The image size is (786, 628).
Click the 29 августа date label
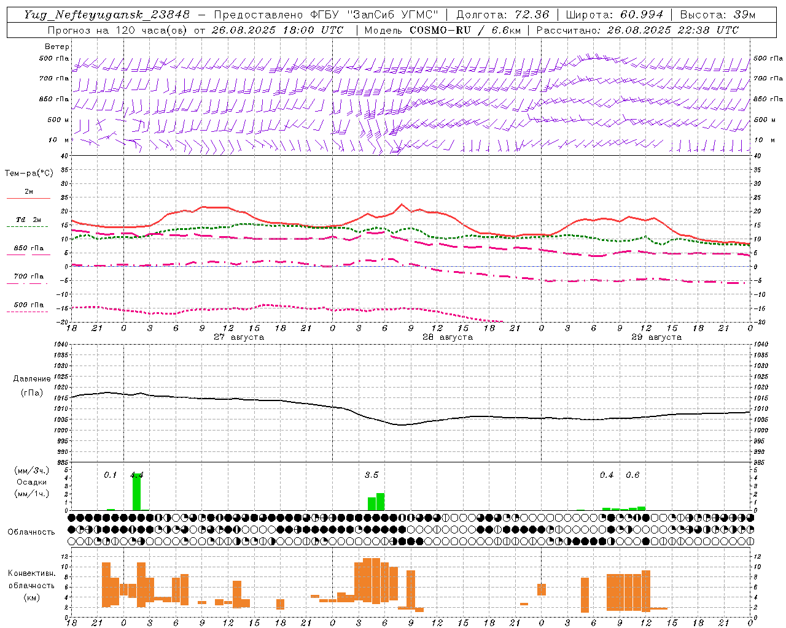tap(656, 337)
